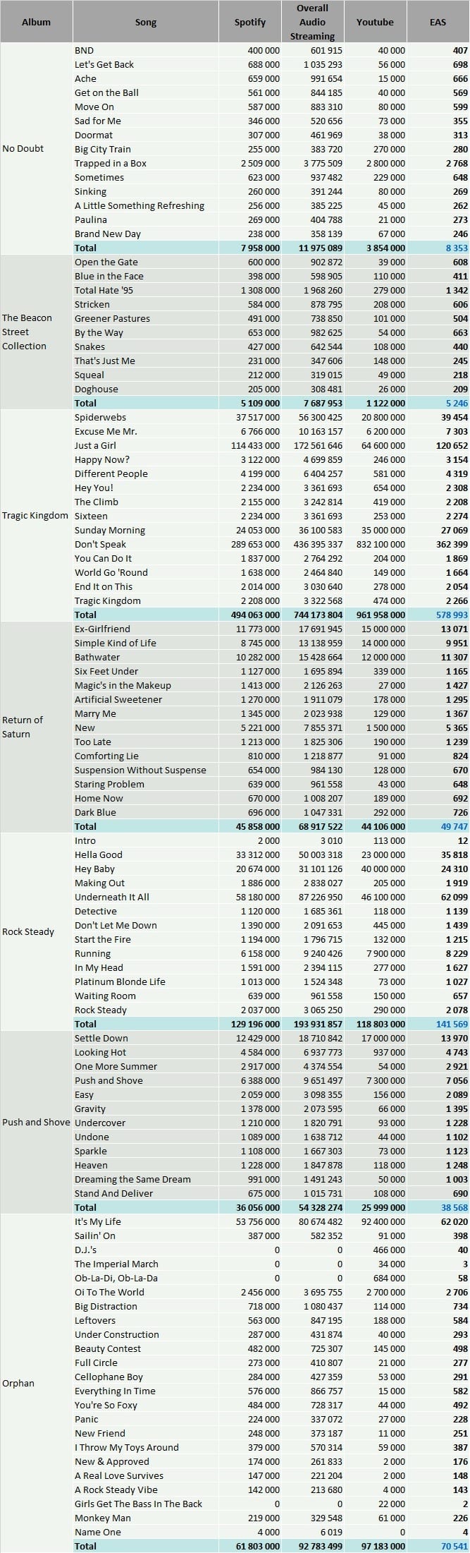Image resolution: width=470 pixels, height=1553 pixels.
Task: Click the song It's My Life
Action: tap(98, 1221)
